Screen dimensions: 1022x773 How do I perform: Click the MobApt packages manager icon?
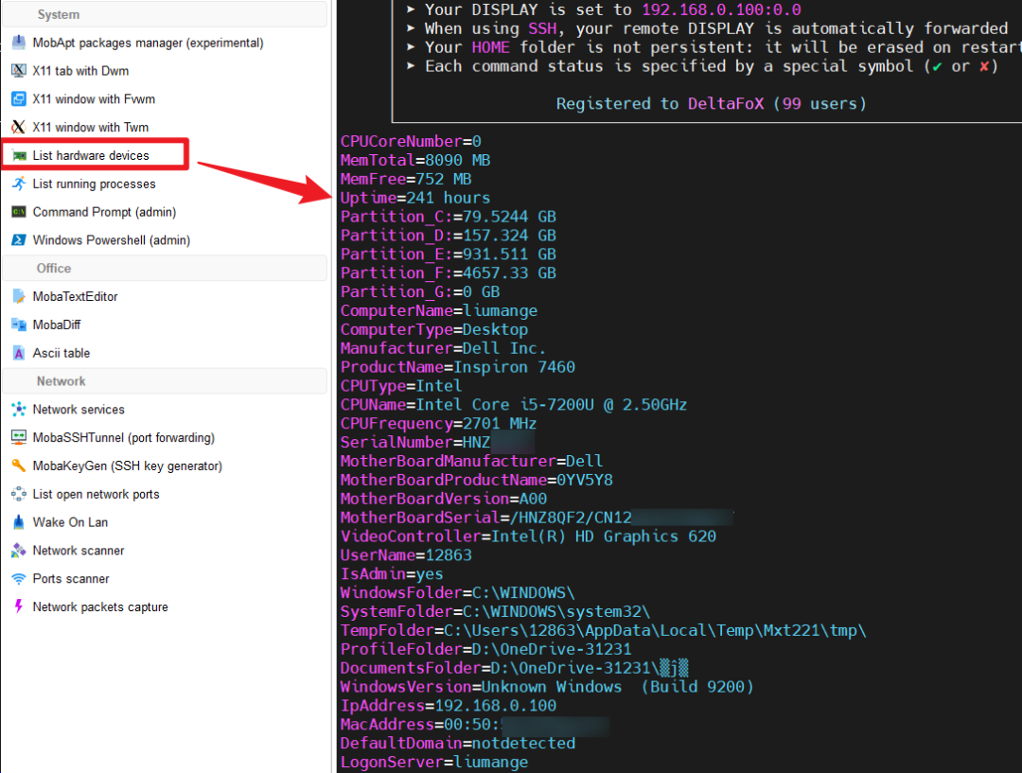pyautogui.click(x=19, y=43)
